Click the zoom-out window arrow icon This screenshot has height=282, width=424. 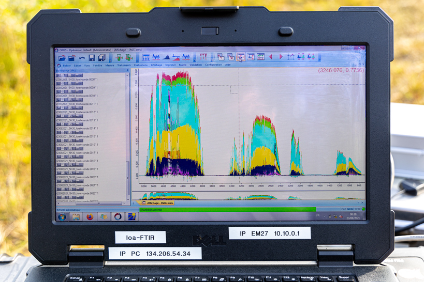[x=231, y=57]
